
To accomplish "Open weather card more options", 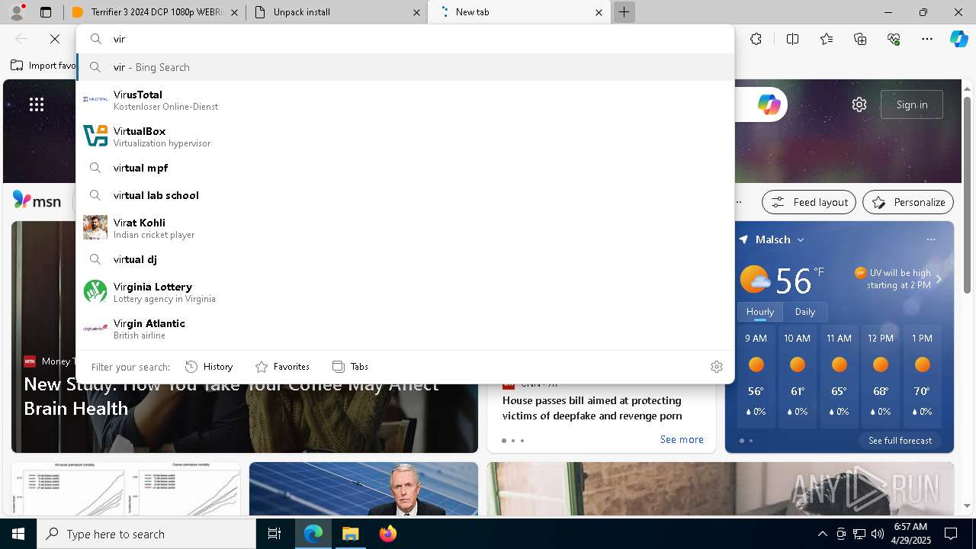I will click(x=931, y=239).
